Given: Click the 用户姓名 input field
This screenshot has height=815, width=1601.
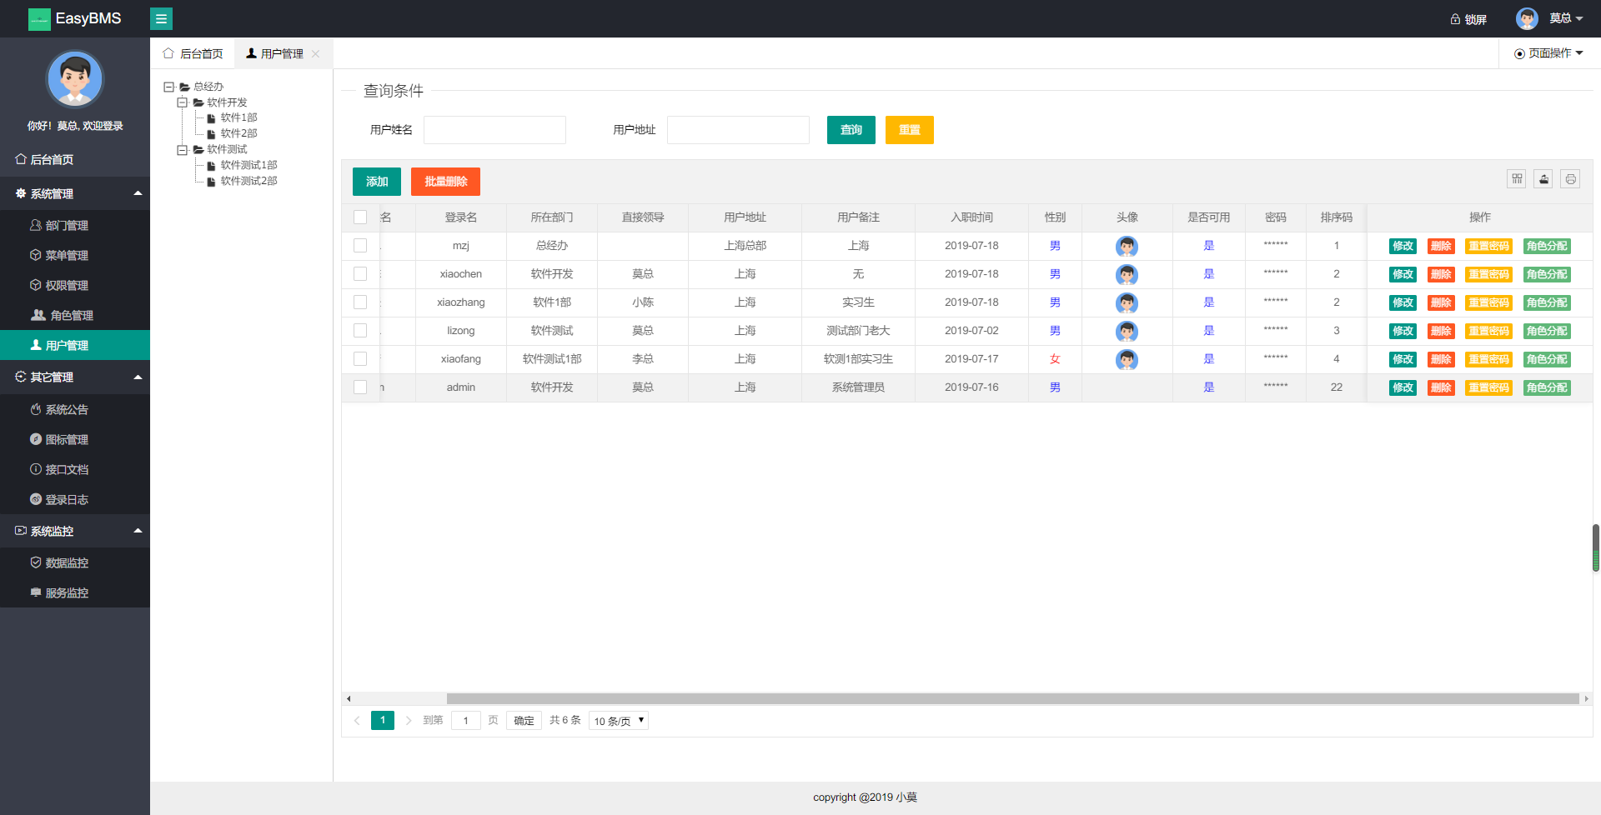Looking at the screenshot, I should 494,130.
